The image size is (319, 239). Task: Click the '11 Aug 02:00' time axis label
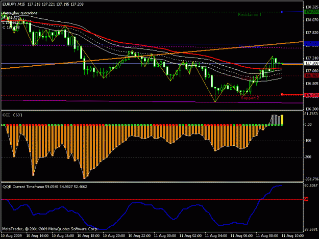click(190, 236)
